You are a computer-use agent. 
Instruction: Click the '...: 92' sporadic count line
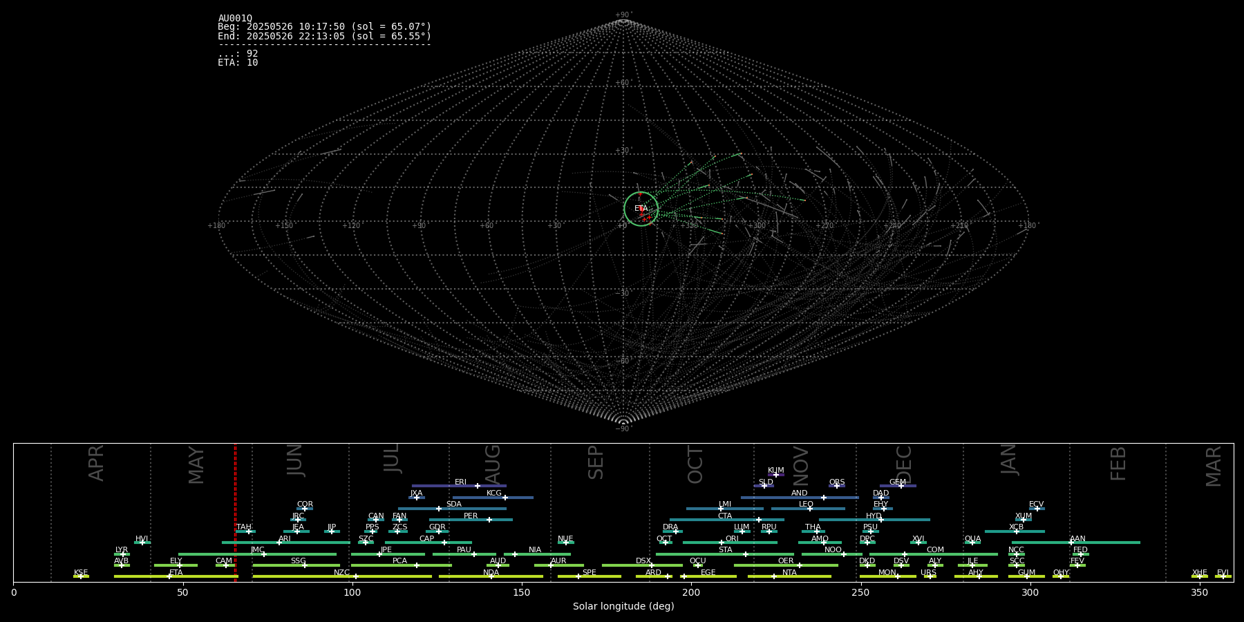point(238,53)
